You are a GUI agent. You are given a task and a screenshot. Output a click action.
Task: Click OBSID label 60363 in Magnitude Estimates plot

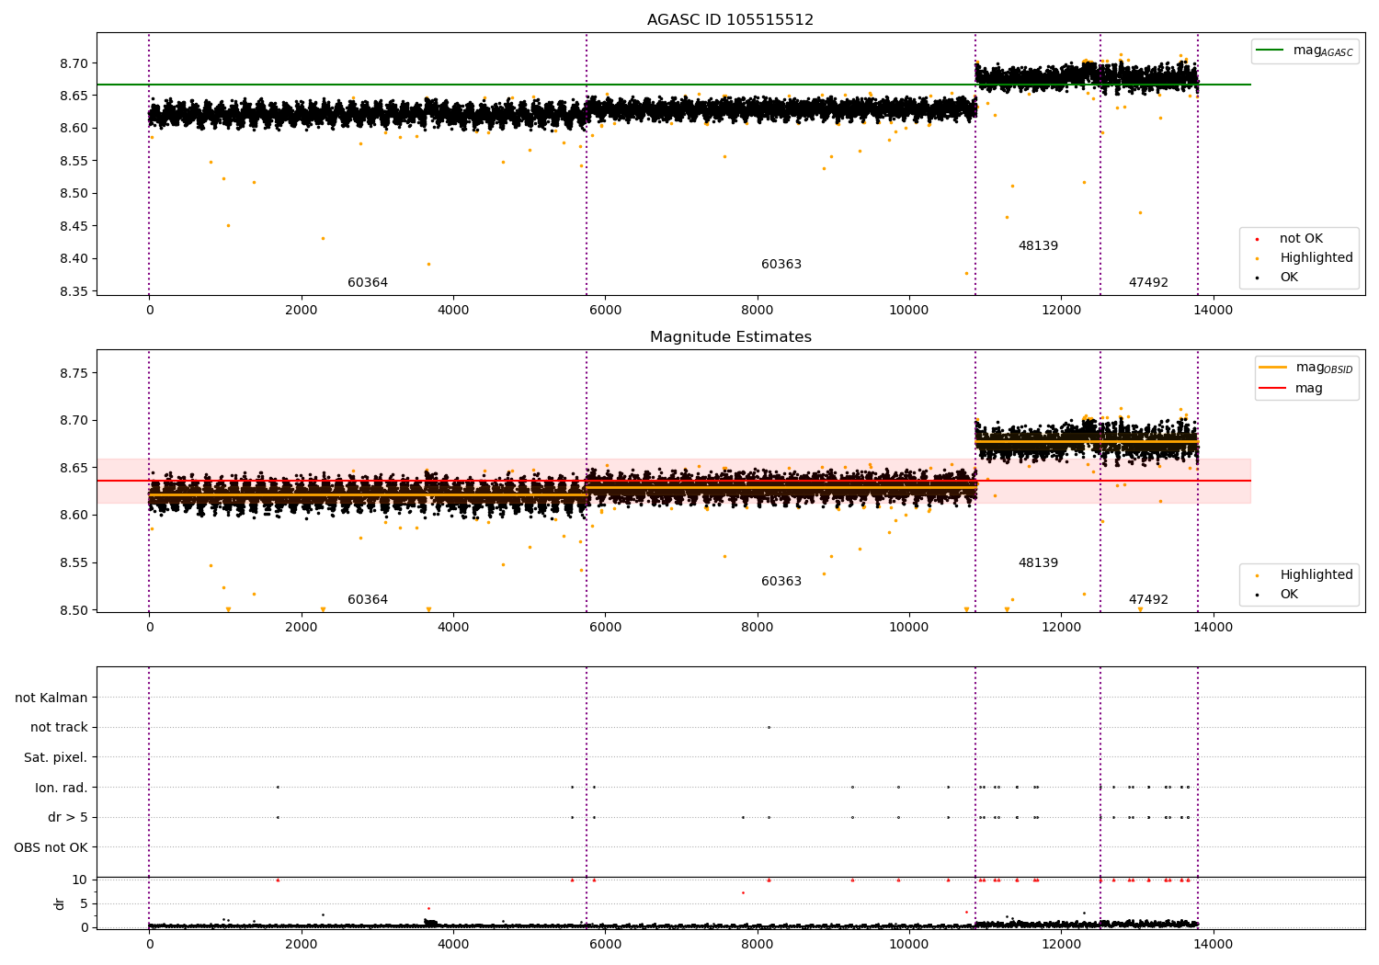click(x=781, y=582)
